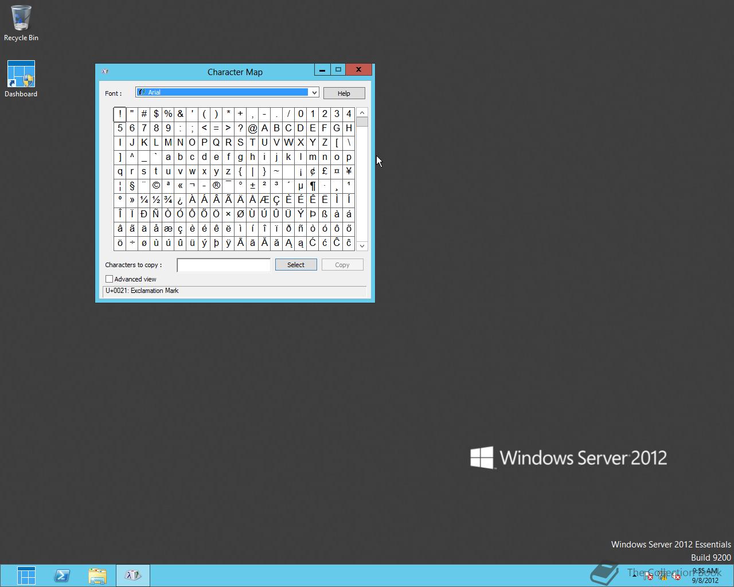This screenshot has height=587, width=734.
Task: Choose the pound sterling £ character
Action: pyautogui.click(x=325, y=171)
